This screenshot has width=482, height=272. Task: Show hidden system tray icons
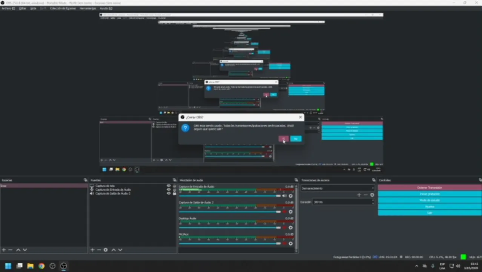pos(416,266)
